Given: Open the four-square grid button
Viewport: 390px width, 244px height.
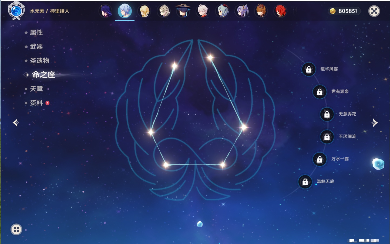Looking at the screenshot, I should [x=16, y=229].
